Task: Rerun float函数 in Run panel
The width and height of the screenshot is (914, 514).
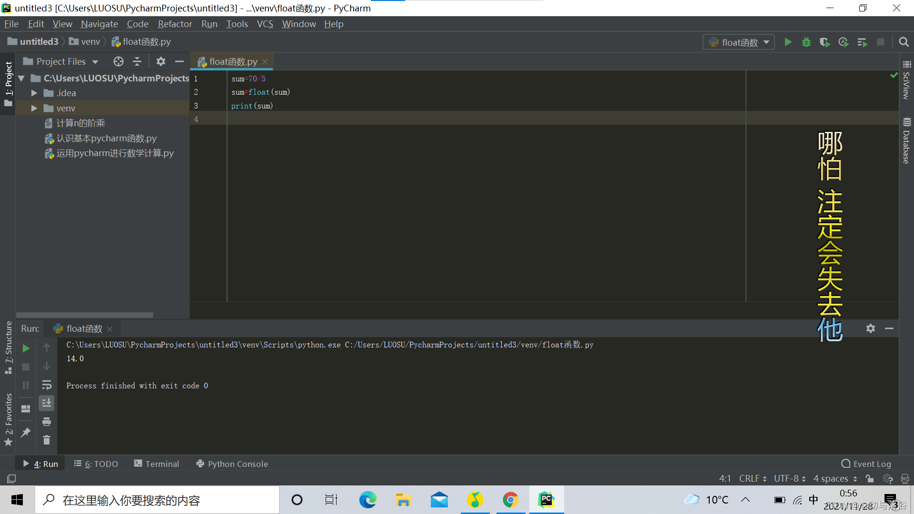Action: [26, 348]
